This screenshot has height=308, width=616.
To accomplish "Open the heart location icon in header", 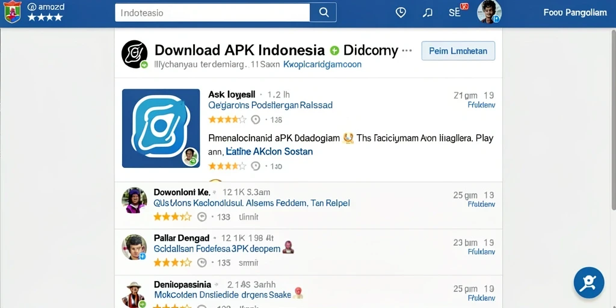I will tap(400, 13).
